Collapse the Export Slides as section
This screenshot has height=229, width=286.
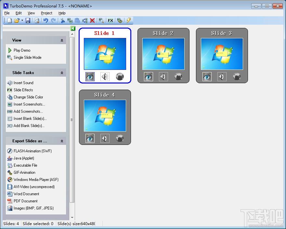pos(62,141)
